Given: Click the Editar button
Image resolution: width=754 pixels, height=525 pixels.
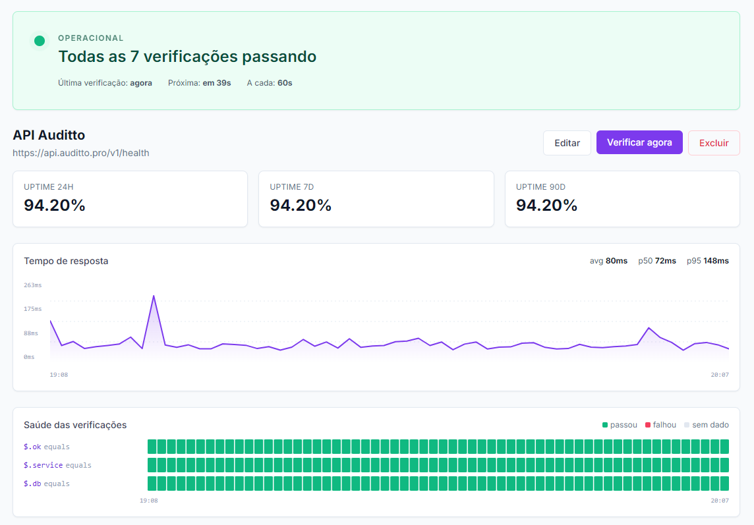Looking at the screenshot, I should pos(567,143).
